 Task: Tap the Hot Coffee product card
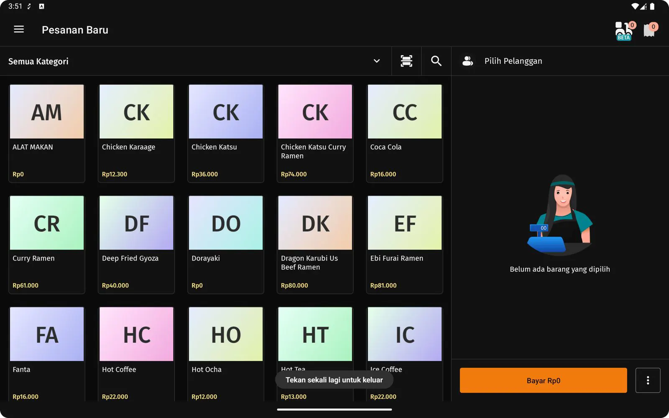136,353
